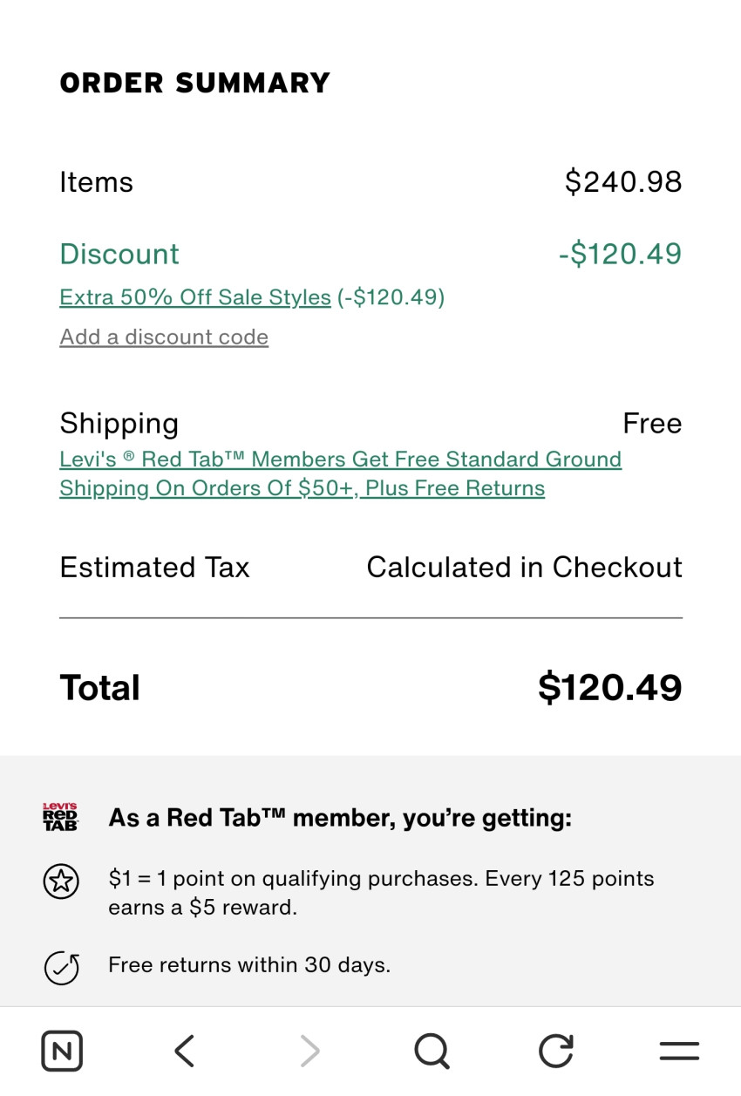Click the bold Total $120.49 amount
741x1096 pixels.
coord(609,688)
